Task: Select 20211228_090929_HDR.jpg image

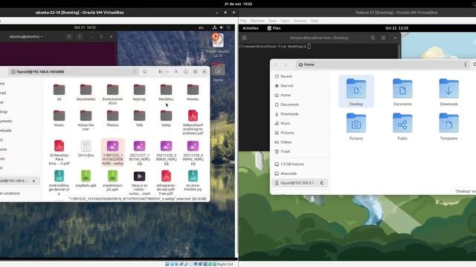Action: (x=166, y=152)
